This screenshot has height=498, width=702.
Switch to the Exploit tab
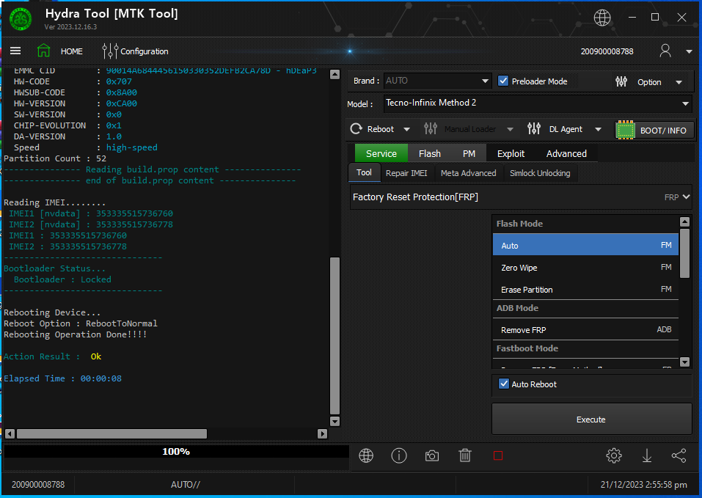point(511,153)
